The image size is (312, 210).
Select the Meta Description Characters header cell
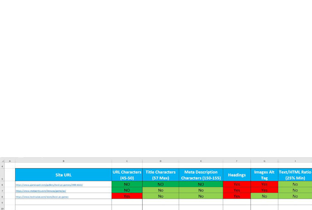click(x=201, y=175)
